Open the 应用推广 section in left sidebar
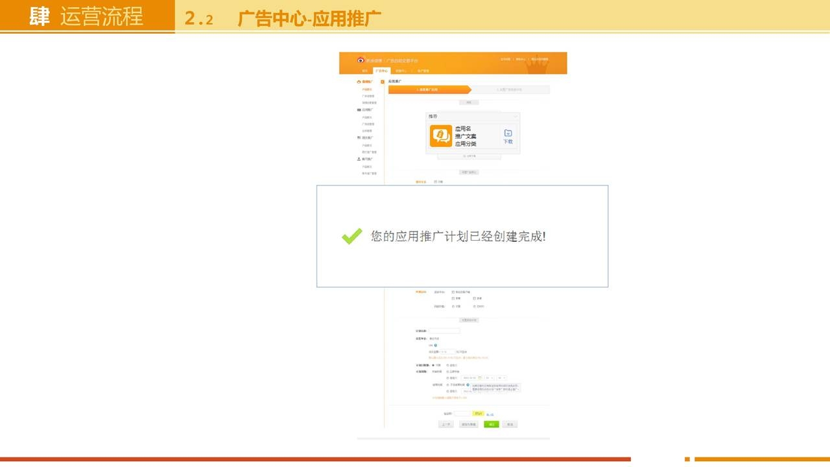This screenshot has height=467, width=830. point(366,110)
